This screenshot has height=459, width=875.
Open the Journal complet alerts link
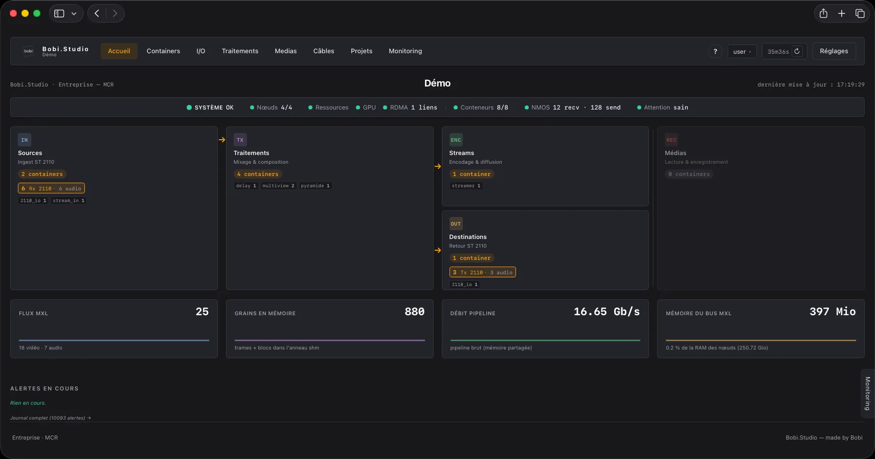[51, 418]
